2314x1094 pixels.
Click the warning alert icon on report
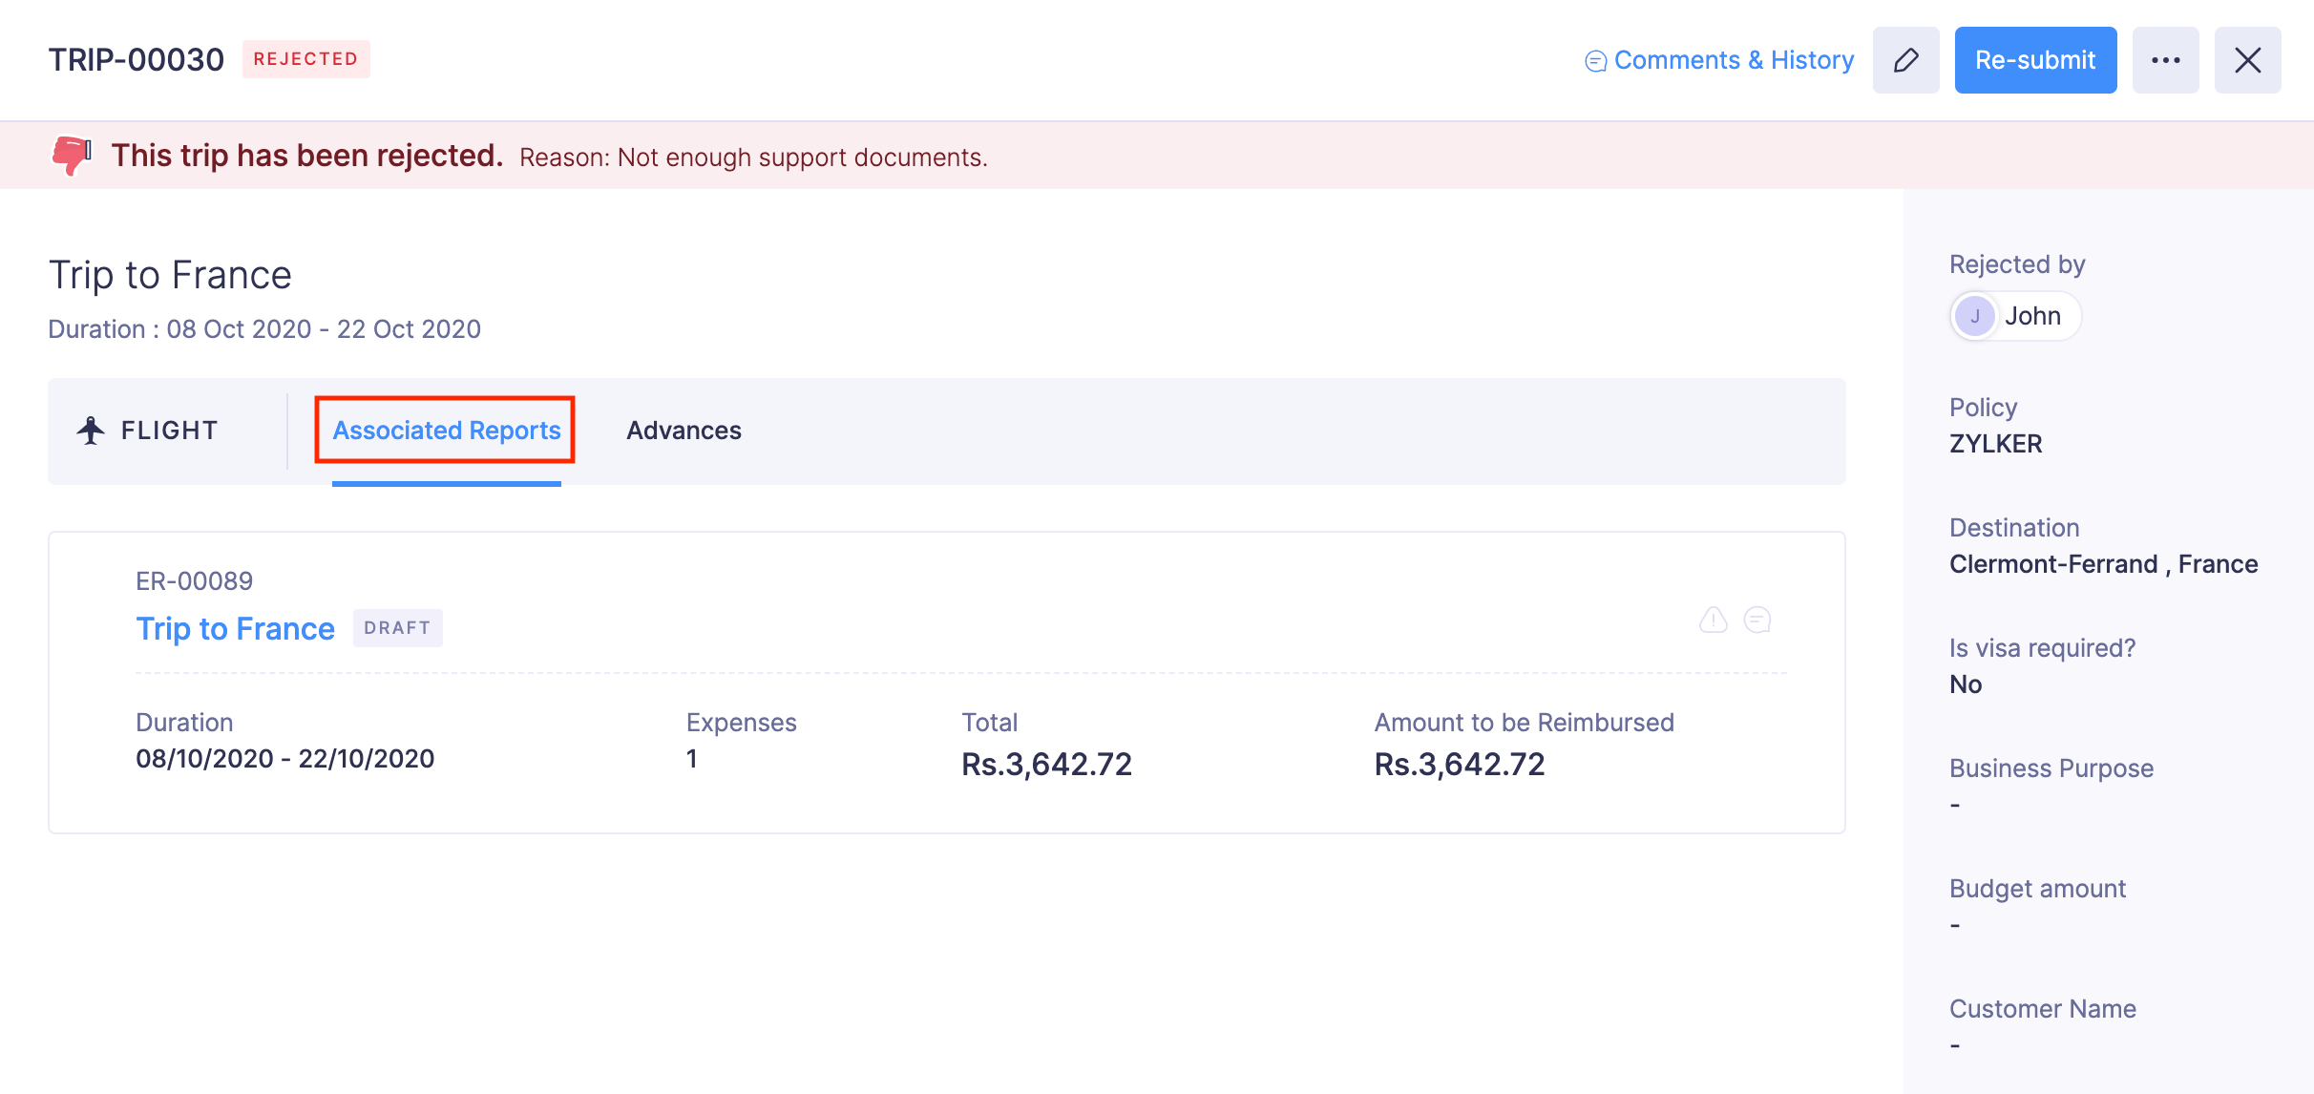[1714, 621]
